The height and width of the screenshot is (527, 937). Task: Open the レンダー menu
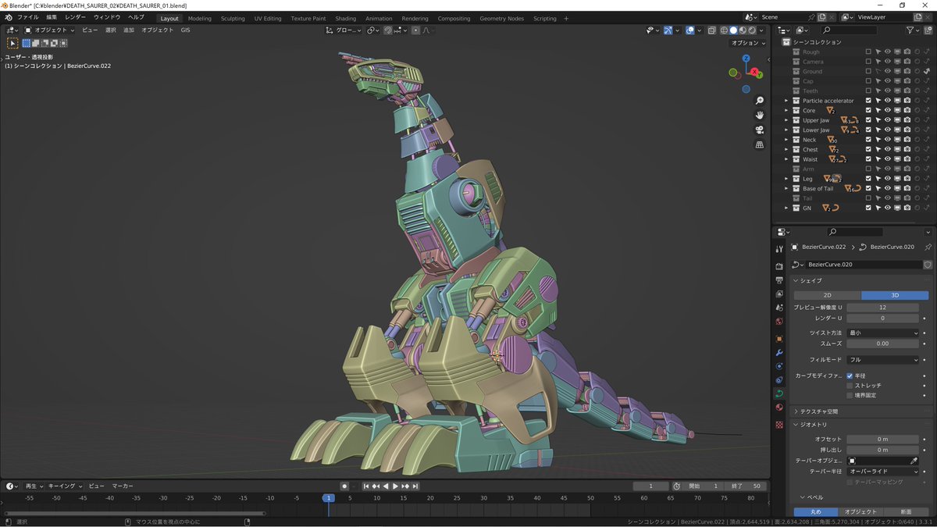click(x=76, y=17)
